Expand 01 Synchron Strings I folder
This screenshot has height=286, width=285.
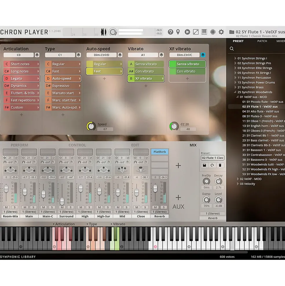pyautogui.click(x=235, y=58)
